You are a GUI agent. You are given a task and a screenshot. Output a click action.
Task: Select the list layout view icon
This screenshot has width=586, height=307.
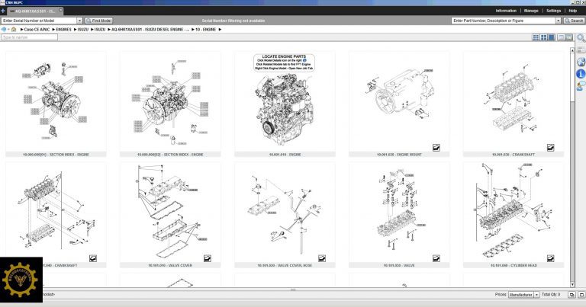coord(561,37)
